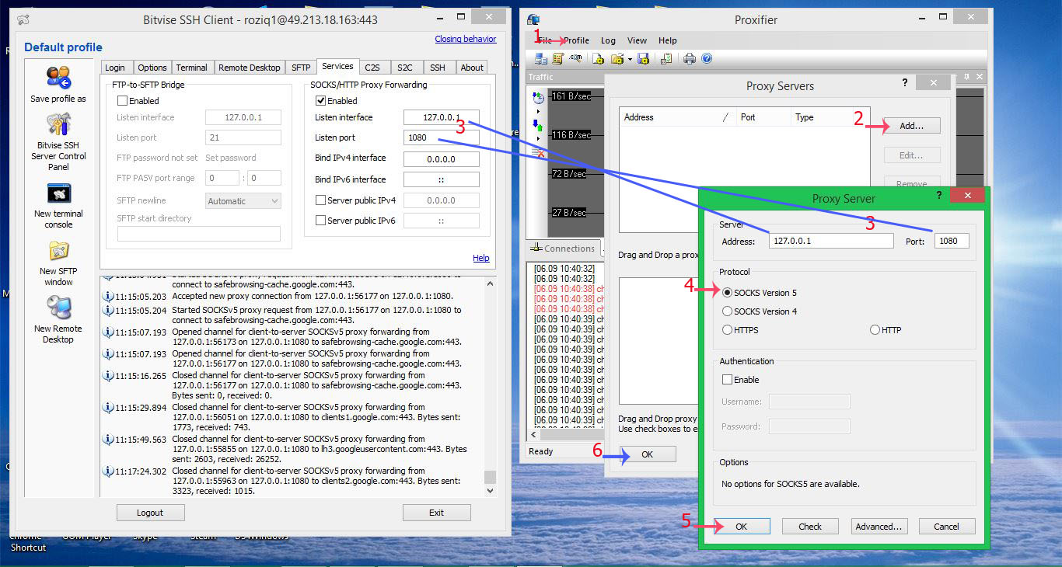The height and width of the screenshot is (567, 1062).
Task: Click Add... in Proxy Servers dialog
Action: coord(912,125)
